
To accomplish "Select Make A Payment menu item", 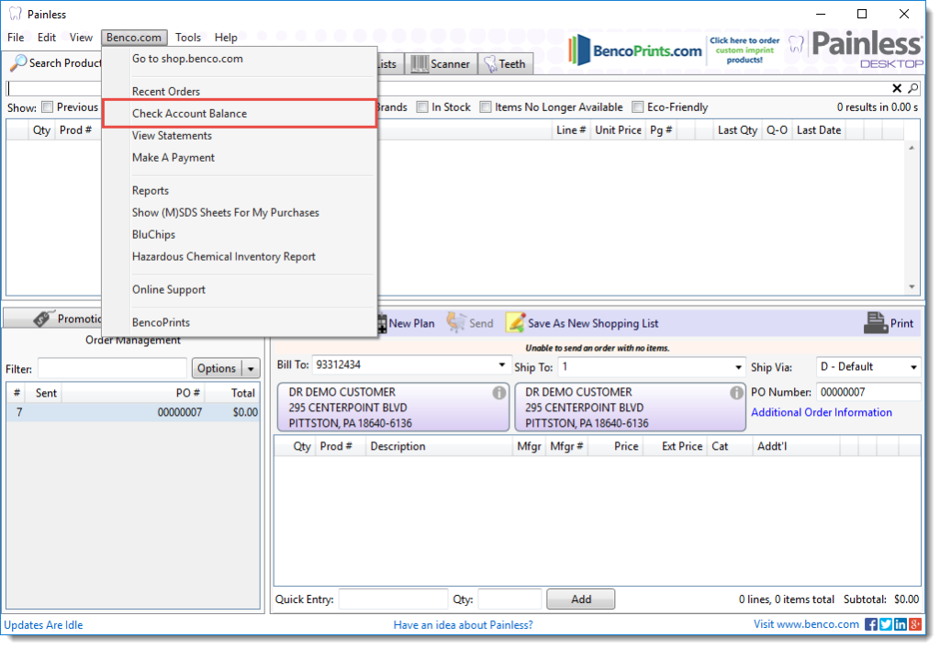I will (x=240, y=158).
